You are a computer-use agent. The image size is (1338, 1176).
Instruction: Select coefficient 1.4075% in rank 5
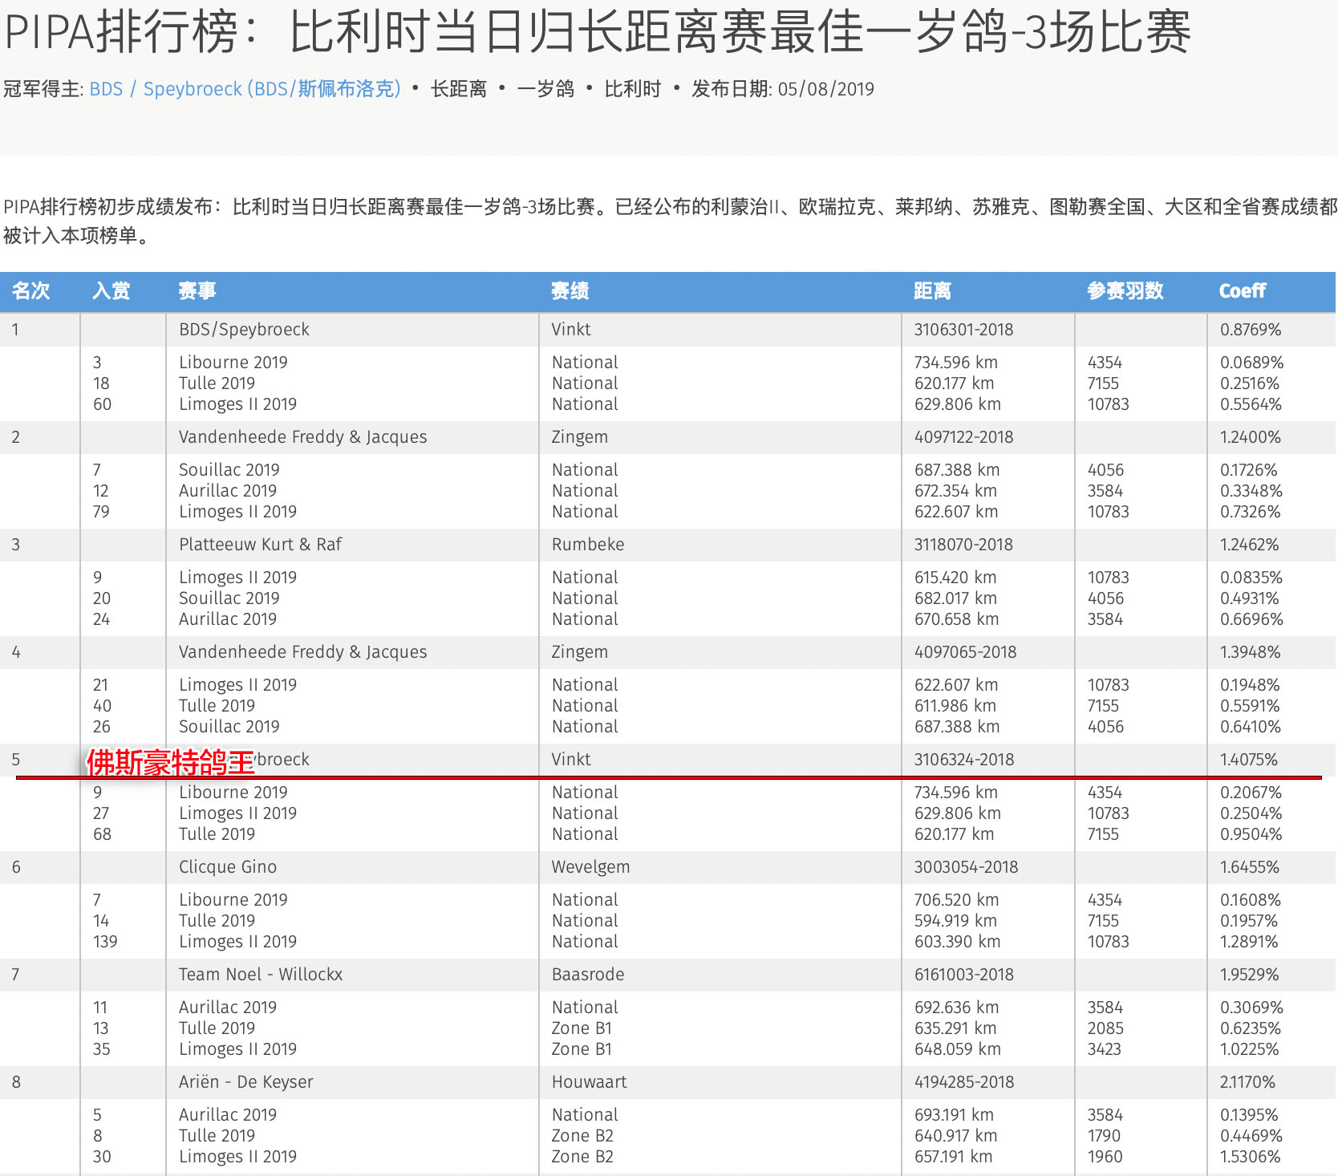1249,760
